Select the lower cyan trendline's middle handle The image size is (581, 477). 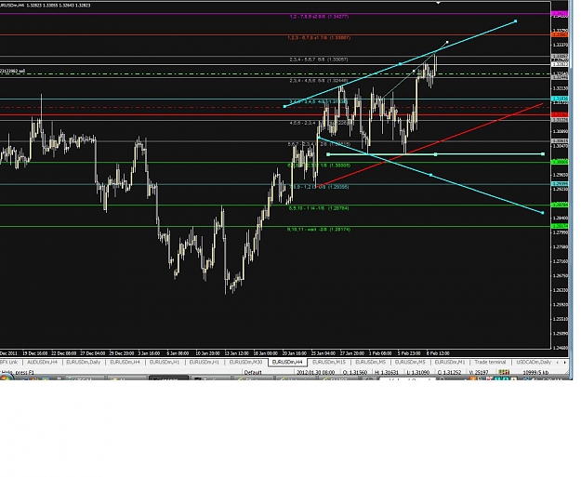[430, 175]
